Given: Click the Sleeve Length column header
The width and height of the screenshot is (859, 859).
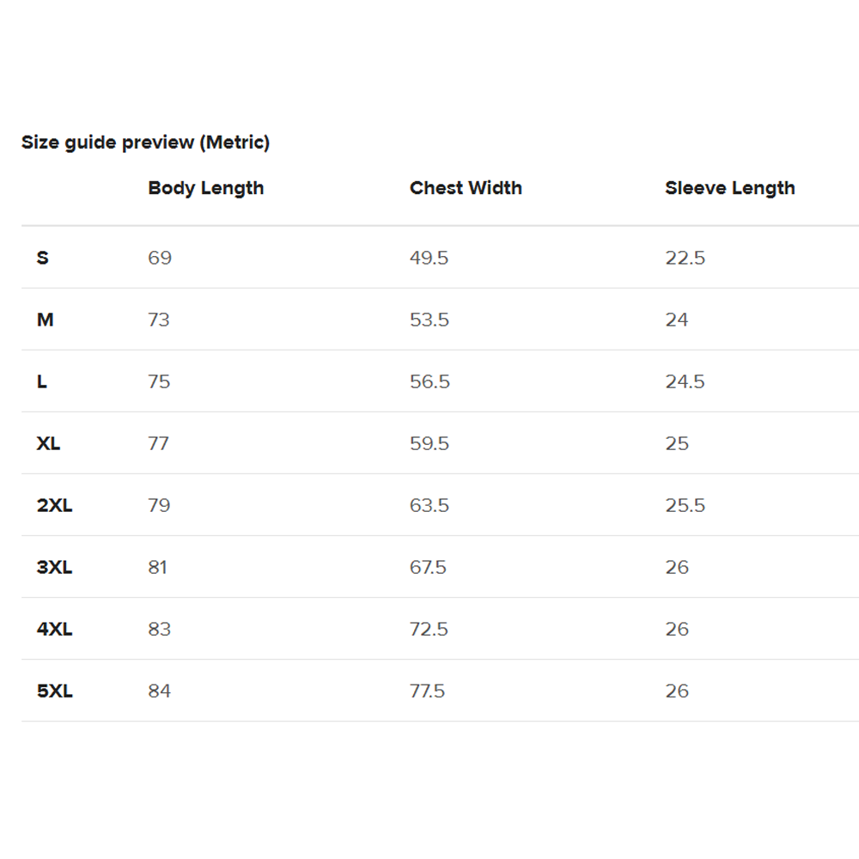Looking at the screenshot, I should point(729,188).
